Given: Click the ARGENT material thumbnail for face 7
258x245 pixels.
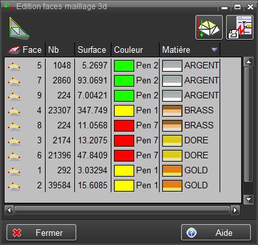Looking at the screenshot, I should tap(172, 81).
